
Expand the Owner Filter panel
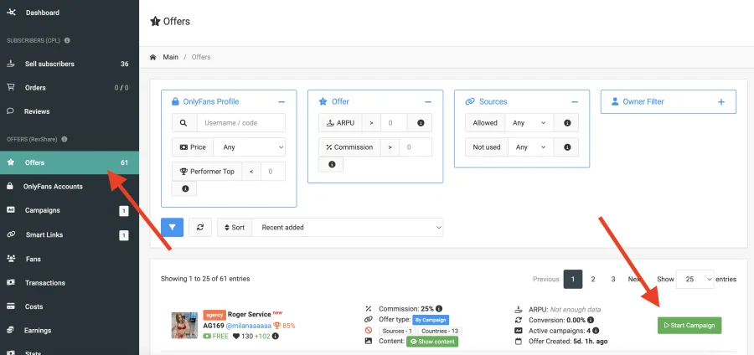click(721, 101)
